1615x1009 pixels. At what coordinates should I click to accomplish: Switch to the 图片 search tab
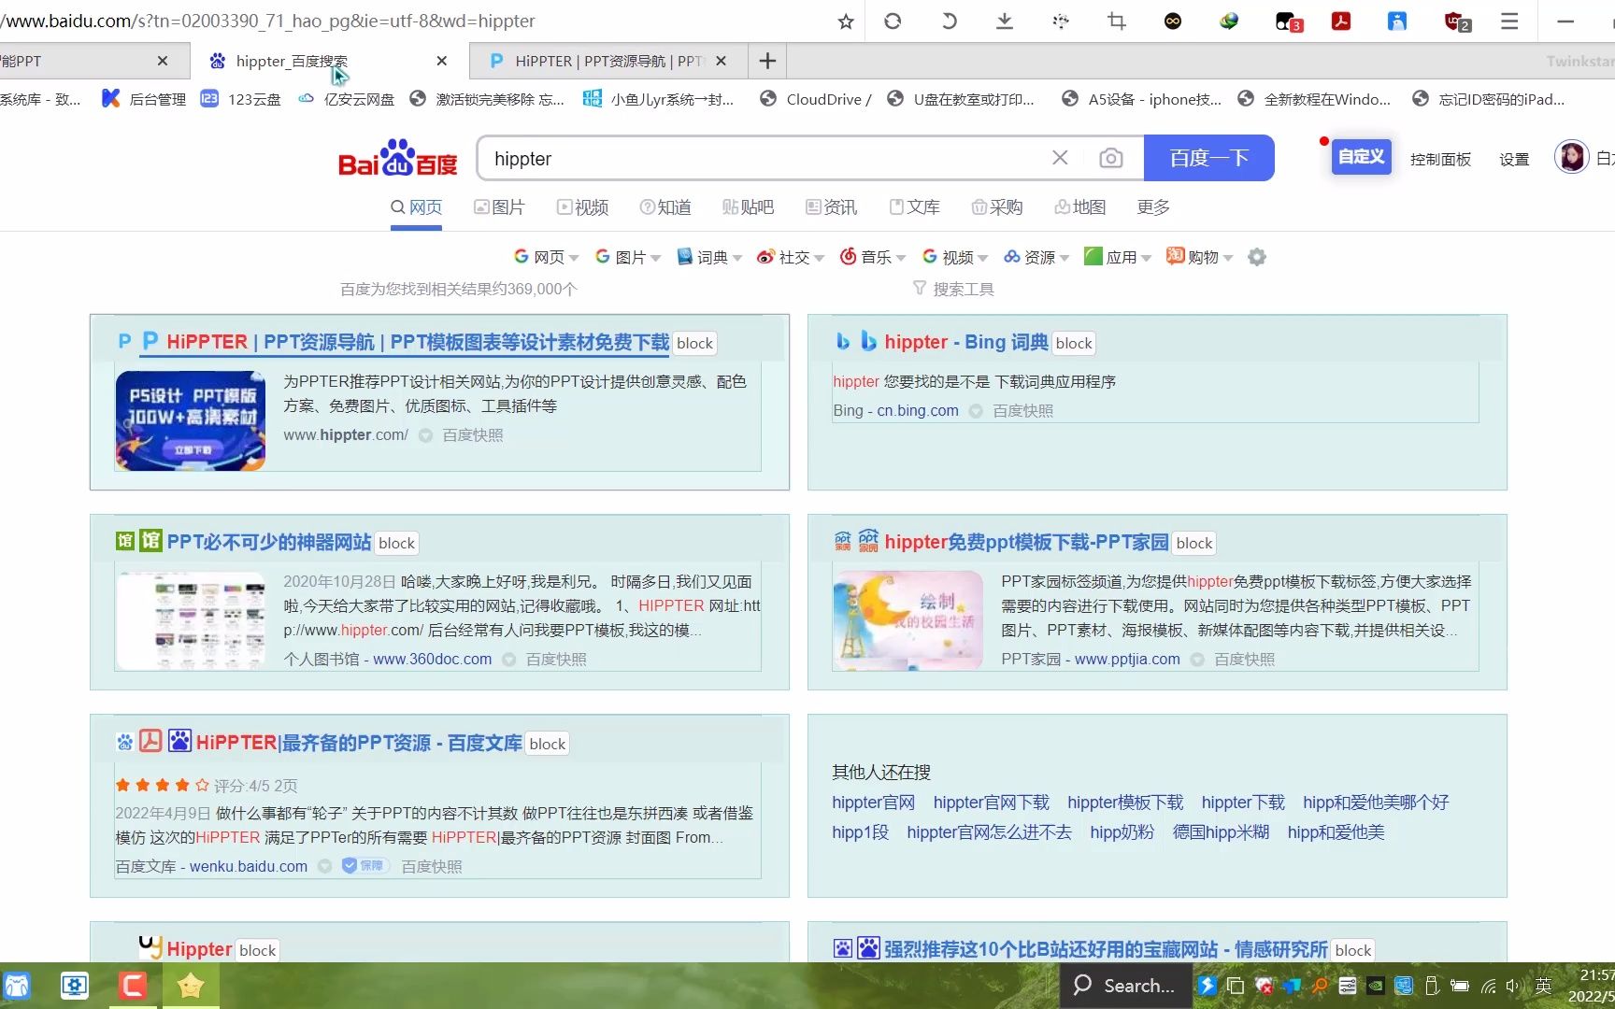(x=499, y=207)
